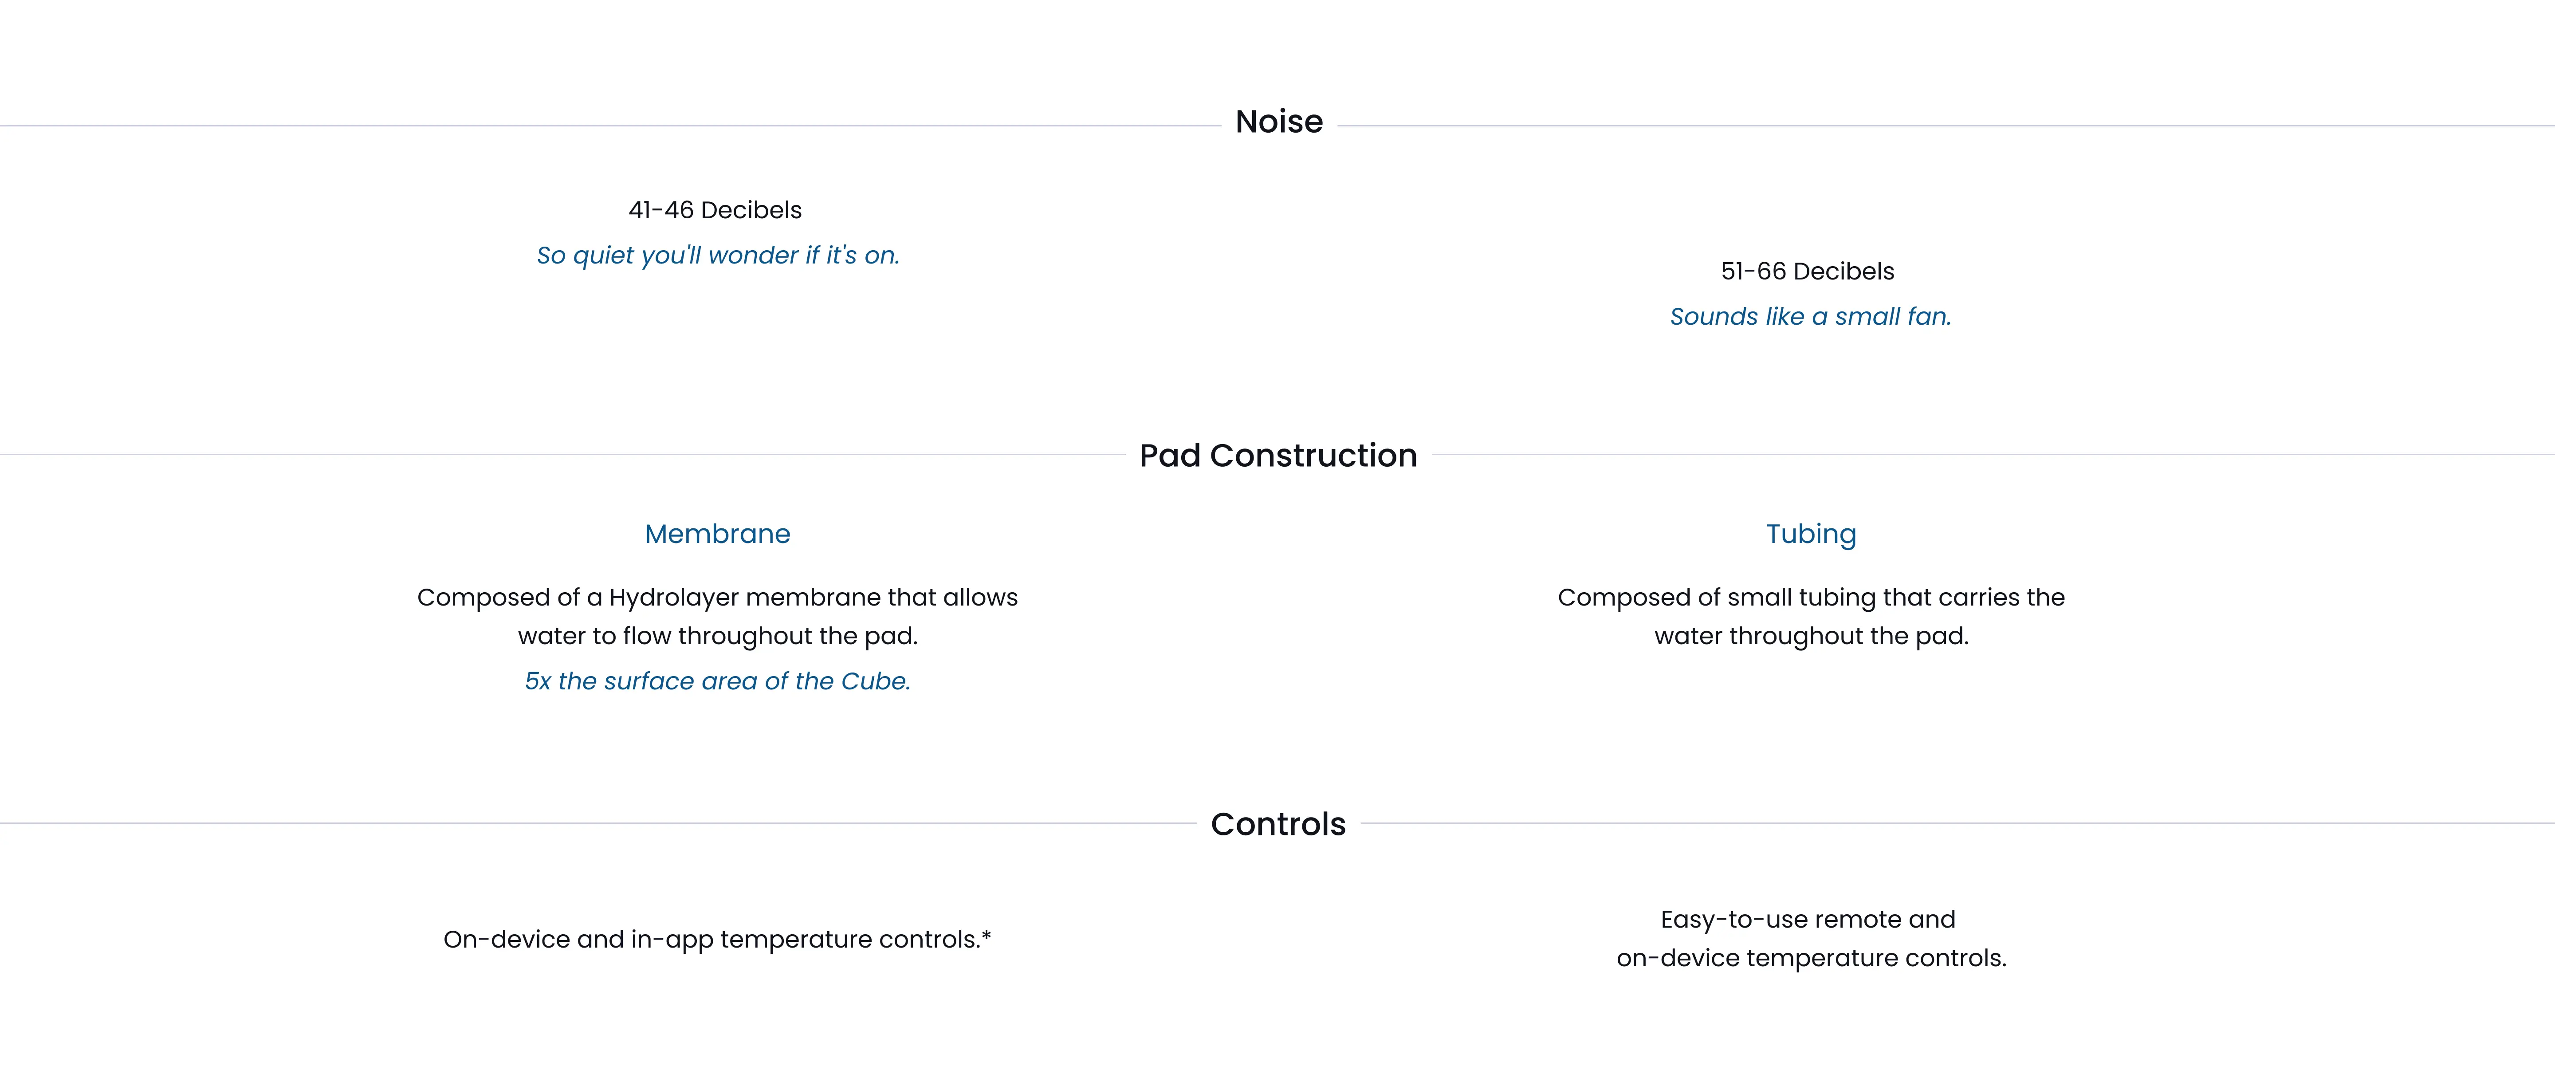2555x1082 pixels.
Task: Click the asterisk after temperature controls
Action: pos(987,934)
